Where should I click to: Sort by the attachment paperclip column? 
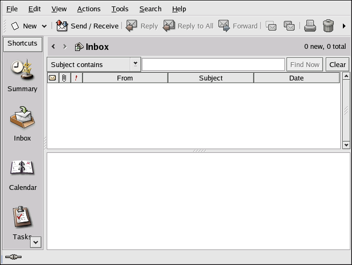coord(64,78)
